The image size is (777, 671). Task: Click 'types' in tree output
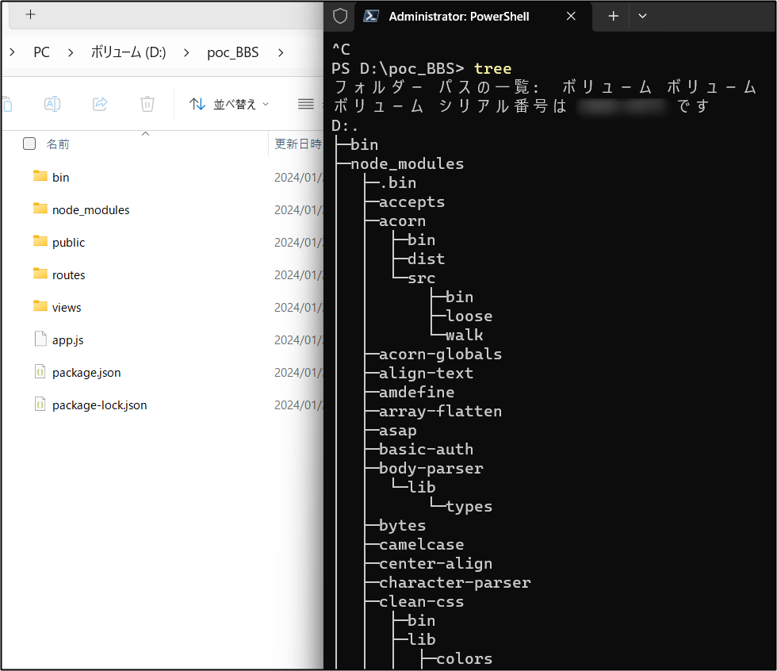(469, 507)
